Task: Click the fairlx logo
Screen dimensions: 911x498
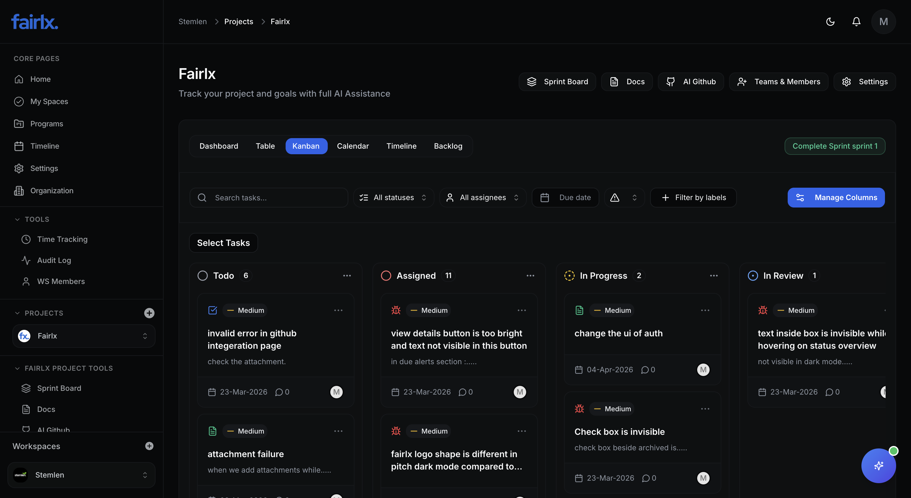Action: tap(35, 22)
